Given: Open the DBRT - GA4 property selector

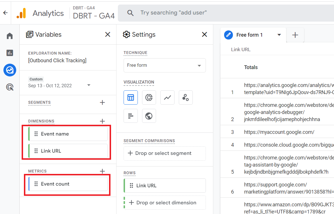Looking at the screenshot, I should click(x=94, y=13).
